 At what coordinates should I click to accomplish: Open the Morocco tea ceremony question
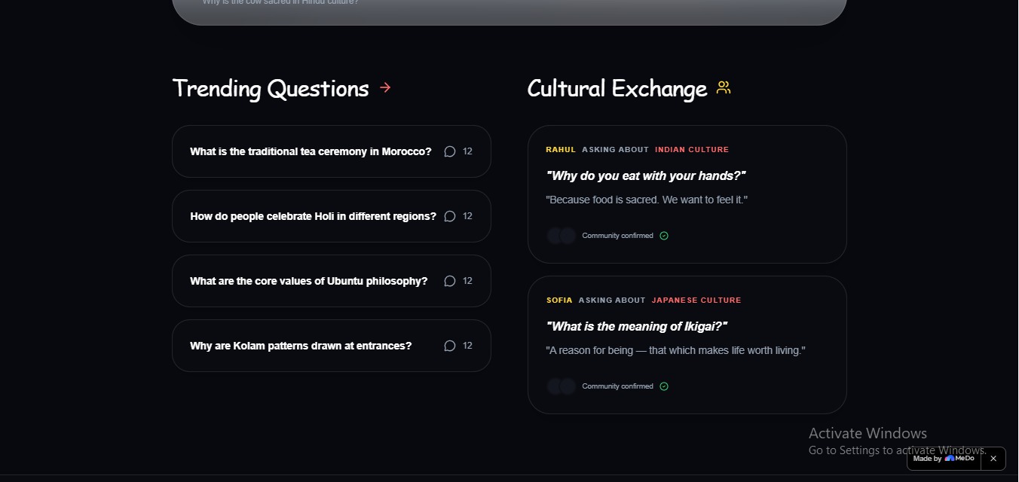tap(311, 151)
